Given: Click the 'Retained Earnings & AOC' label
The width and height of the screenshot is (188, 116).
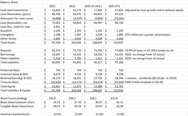Looking at the screenshot, I should [16, 78].
